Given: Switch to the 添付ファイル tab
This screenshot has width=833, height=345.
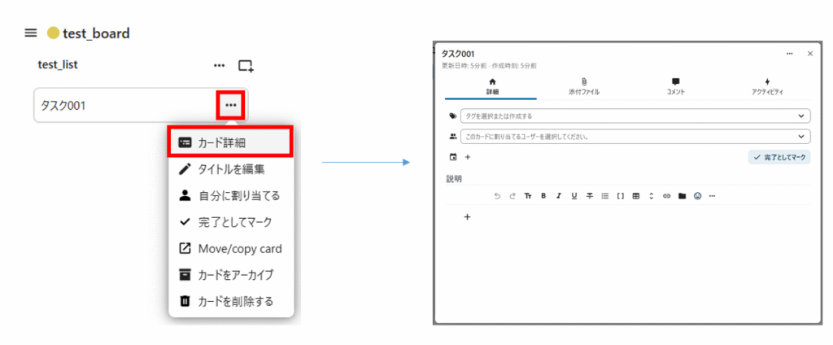Looking at the screenshot, I should click(584, 86).
